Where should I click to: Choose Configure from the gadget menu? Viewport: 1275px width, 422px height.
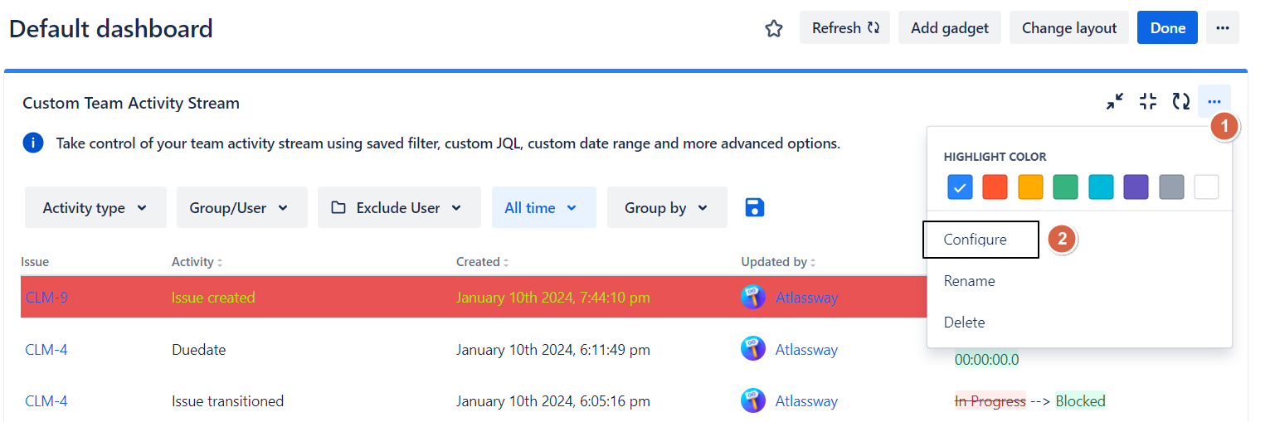pos(976,240)
